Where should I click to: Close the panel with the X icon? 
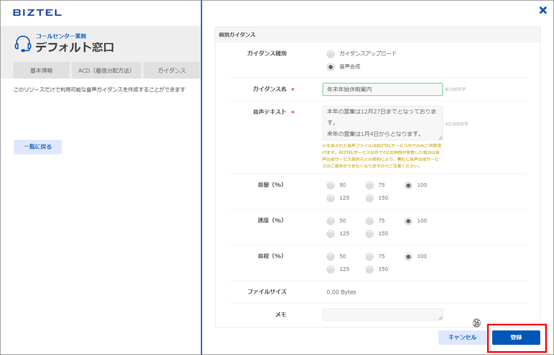click(543, 10)
